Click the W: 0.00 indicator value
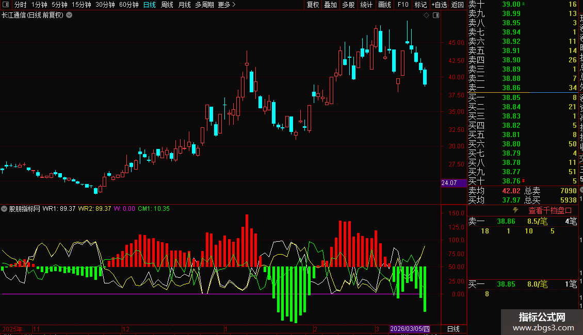This screenshot has width=583, height=335. [x=124, y=209]
